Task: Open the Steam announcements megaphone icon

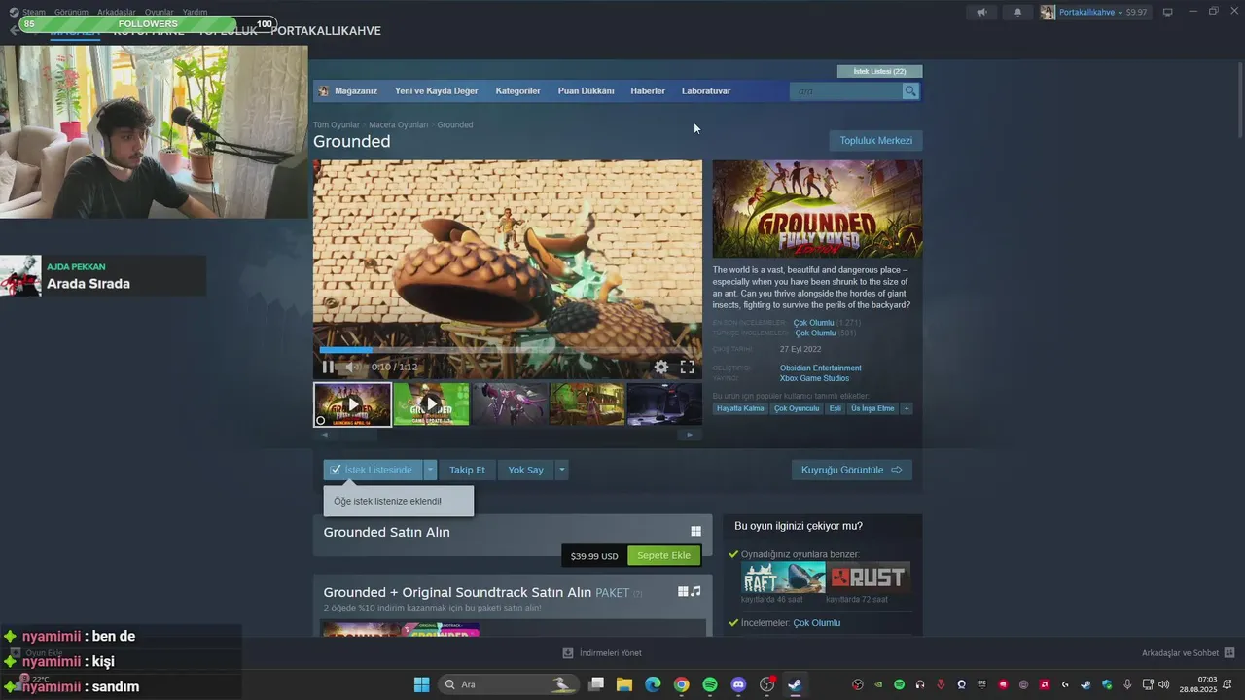Action: point(981,12)
